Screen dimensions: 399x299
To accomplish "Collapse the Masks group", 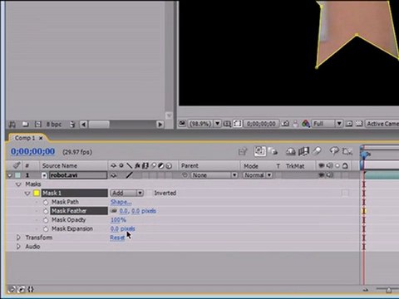I will [x=18, y=184].
